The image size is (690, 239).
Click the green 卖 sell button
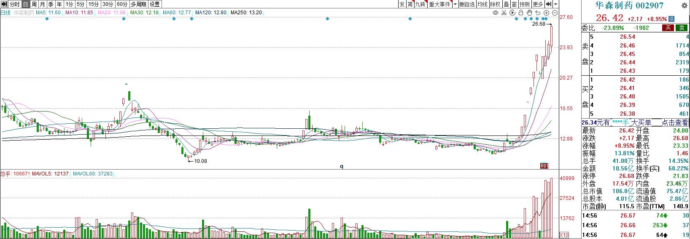pos(682,28)
